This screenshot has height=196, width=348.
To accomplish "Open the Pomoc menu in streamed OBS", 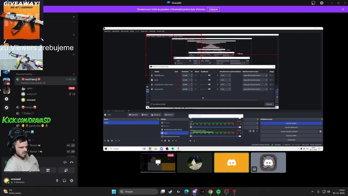I will [161, 31].
